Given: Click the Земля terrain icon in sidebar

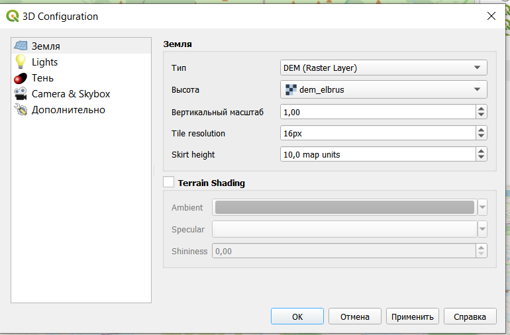Looking at the screenshot, I should pos(21,46).
